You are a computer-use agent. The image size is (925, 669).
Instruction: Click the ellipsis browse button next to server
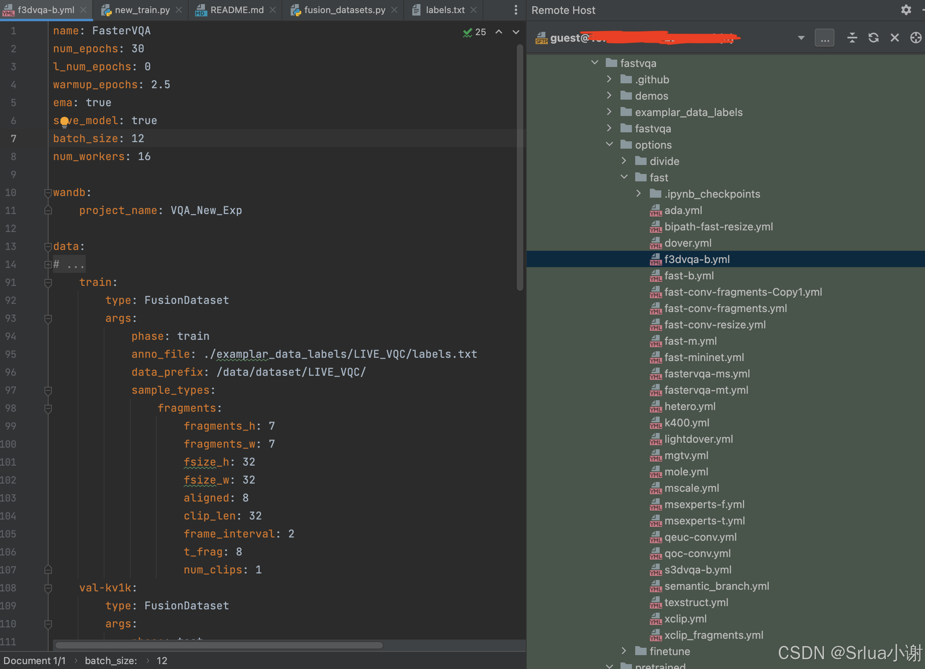point(825,38)
